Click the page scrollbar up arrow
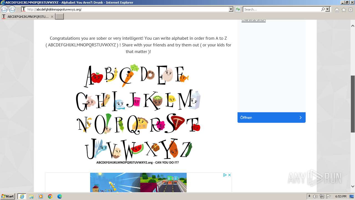Image resolution: width=355 pixels, height=200 pixels. coord(353,26)
